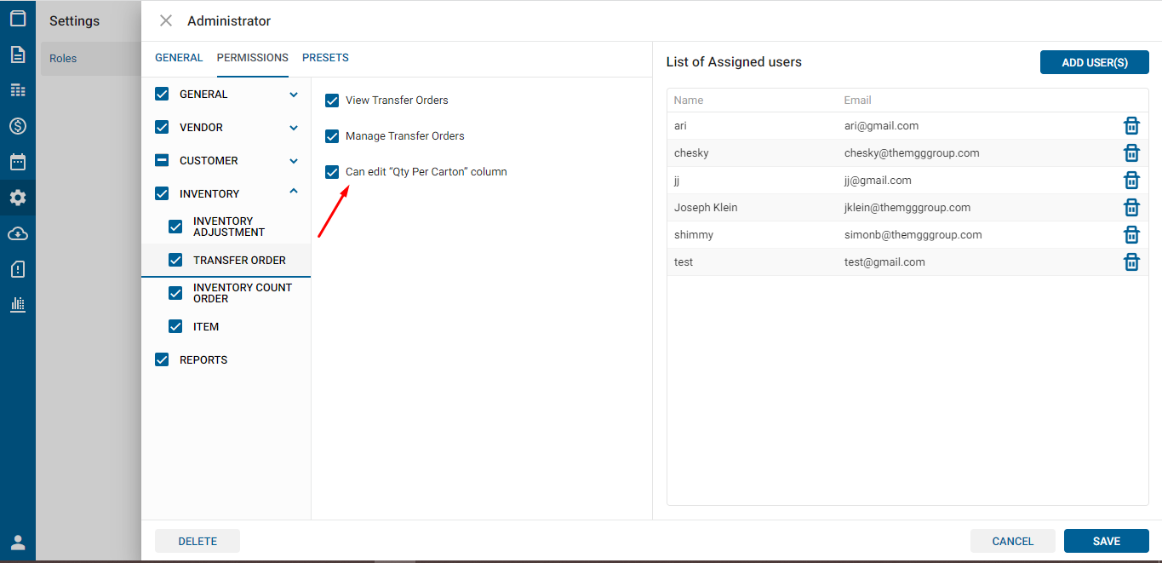Open the user profile icon
This screenshot has width=1162, height=563.
[18, 543]
